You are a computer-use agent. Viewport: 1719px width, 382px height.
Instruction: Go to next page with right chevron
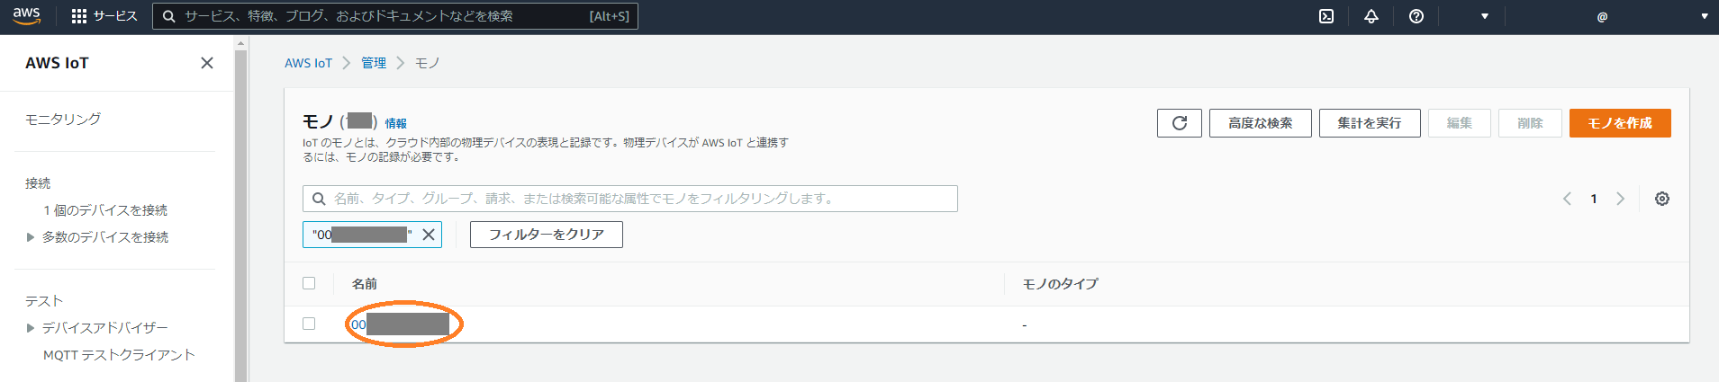pos(1620,199)
